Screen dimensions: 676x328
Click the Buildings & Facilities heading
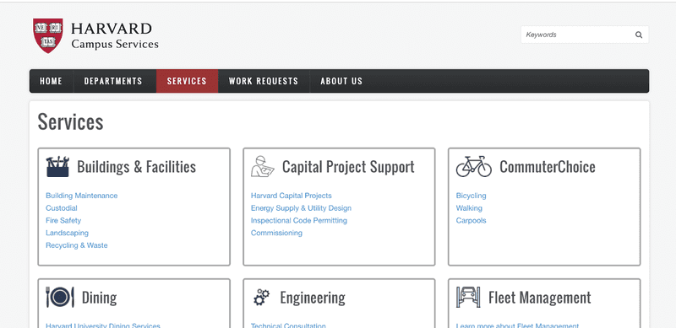point(136,167)
